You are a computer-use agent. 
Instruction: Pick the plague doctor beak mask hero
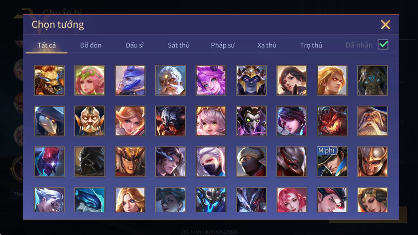click(x=49, y=121)
